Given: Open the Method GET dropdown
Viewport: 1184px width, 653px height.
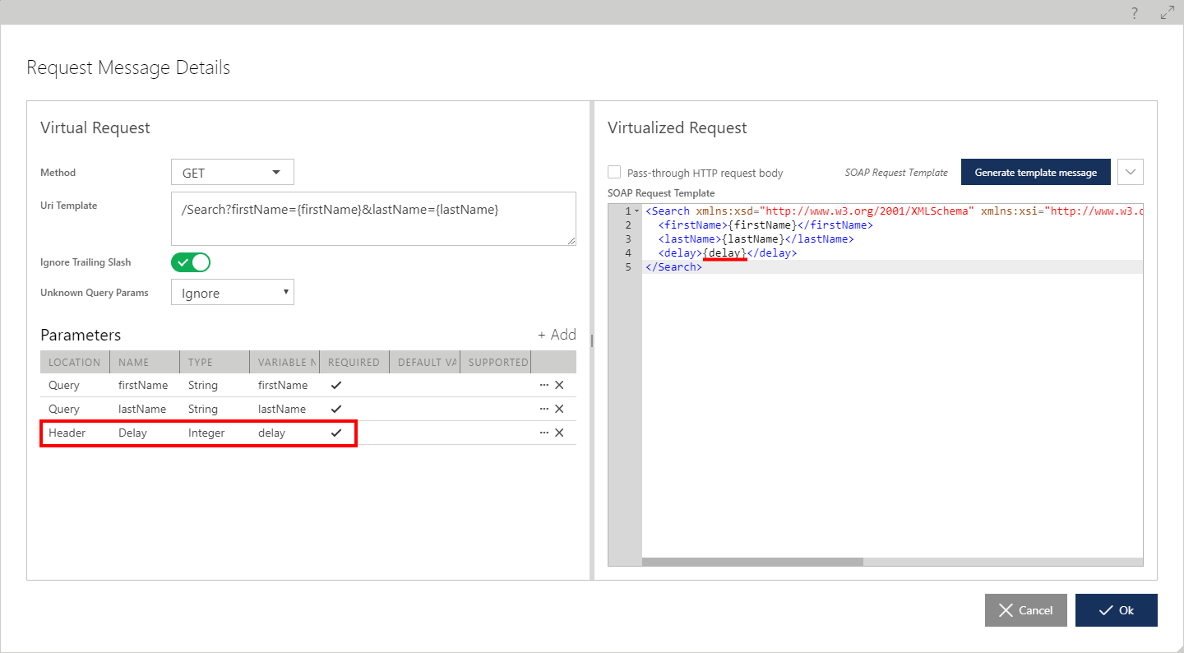Looking at the screenshot, I should click(232, 173).
